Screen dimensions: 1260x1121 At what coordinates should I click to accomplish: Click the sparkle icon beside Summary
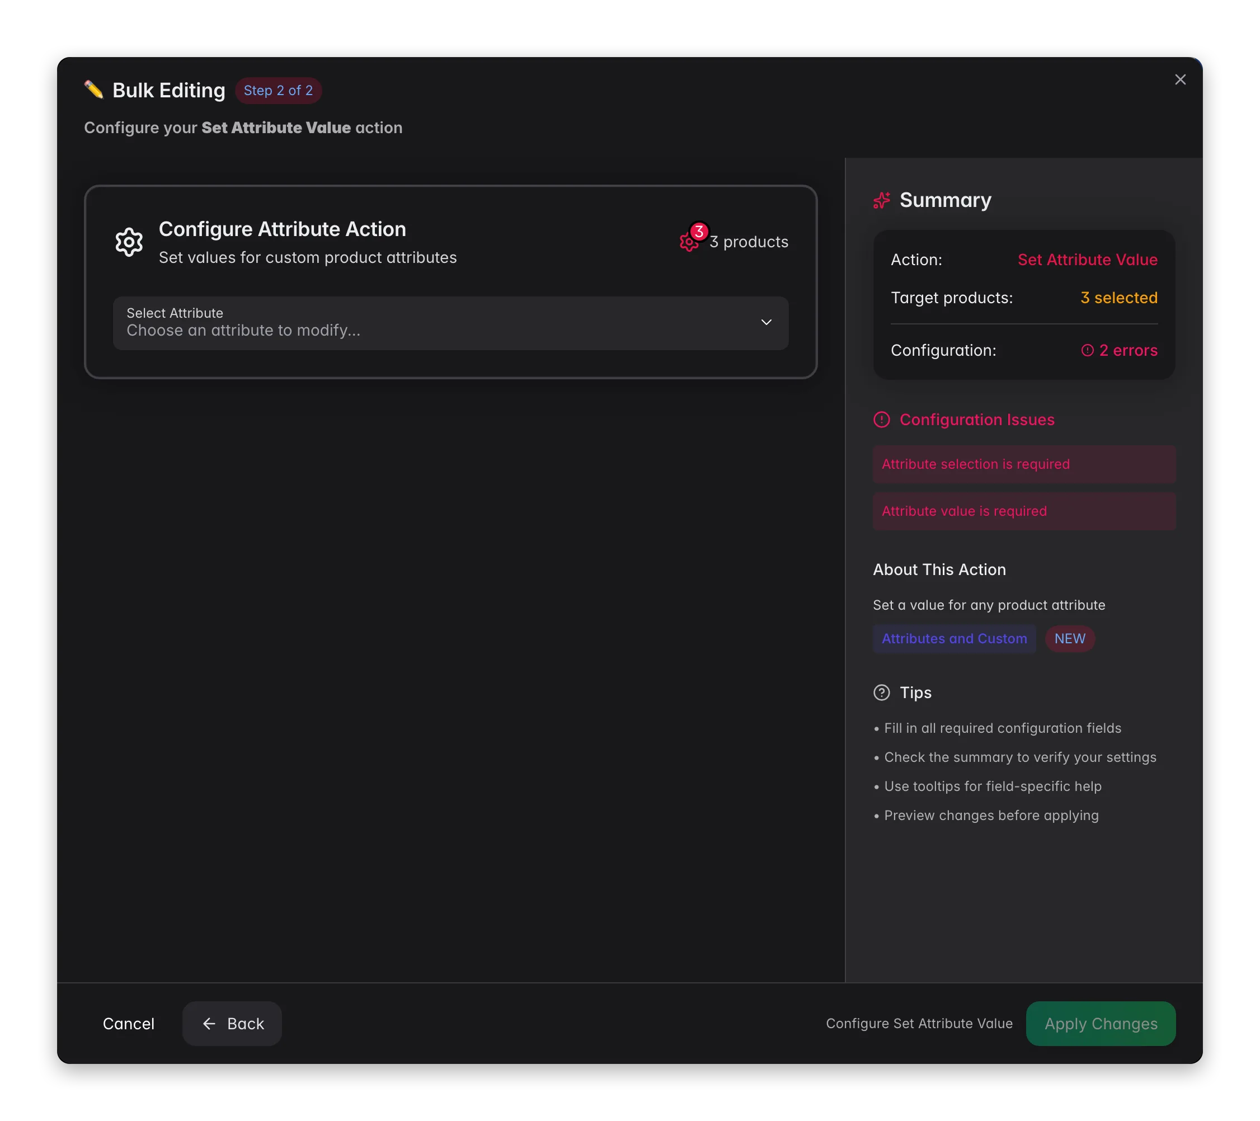[x=882, y=200]
